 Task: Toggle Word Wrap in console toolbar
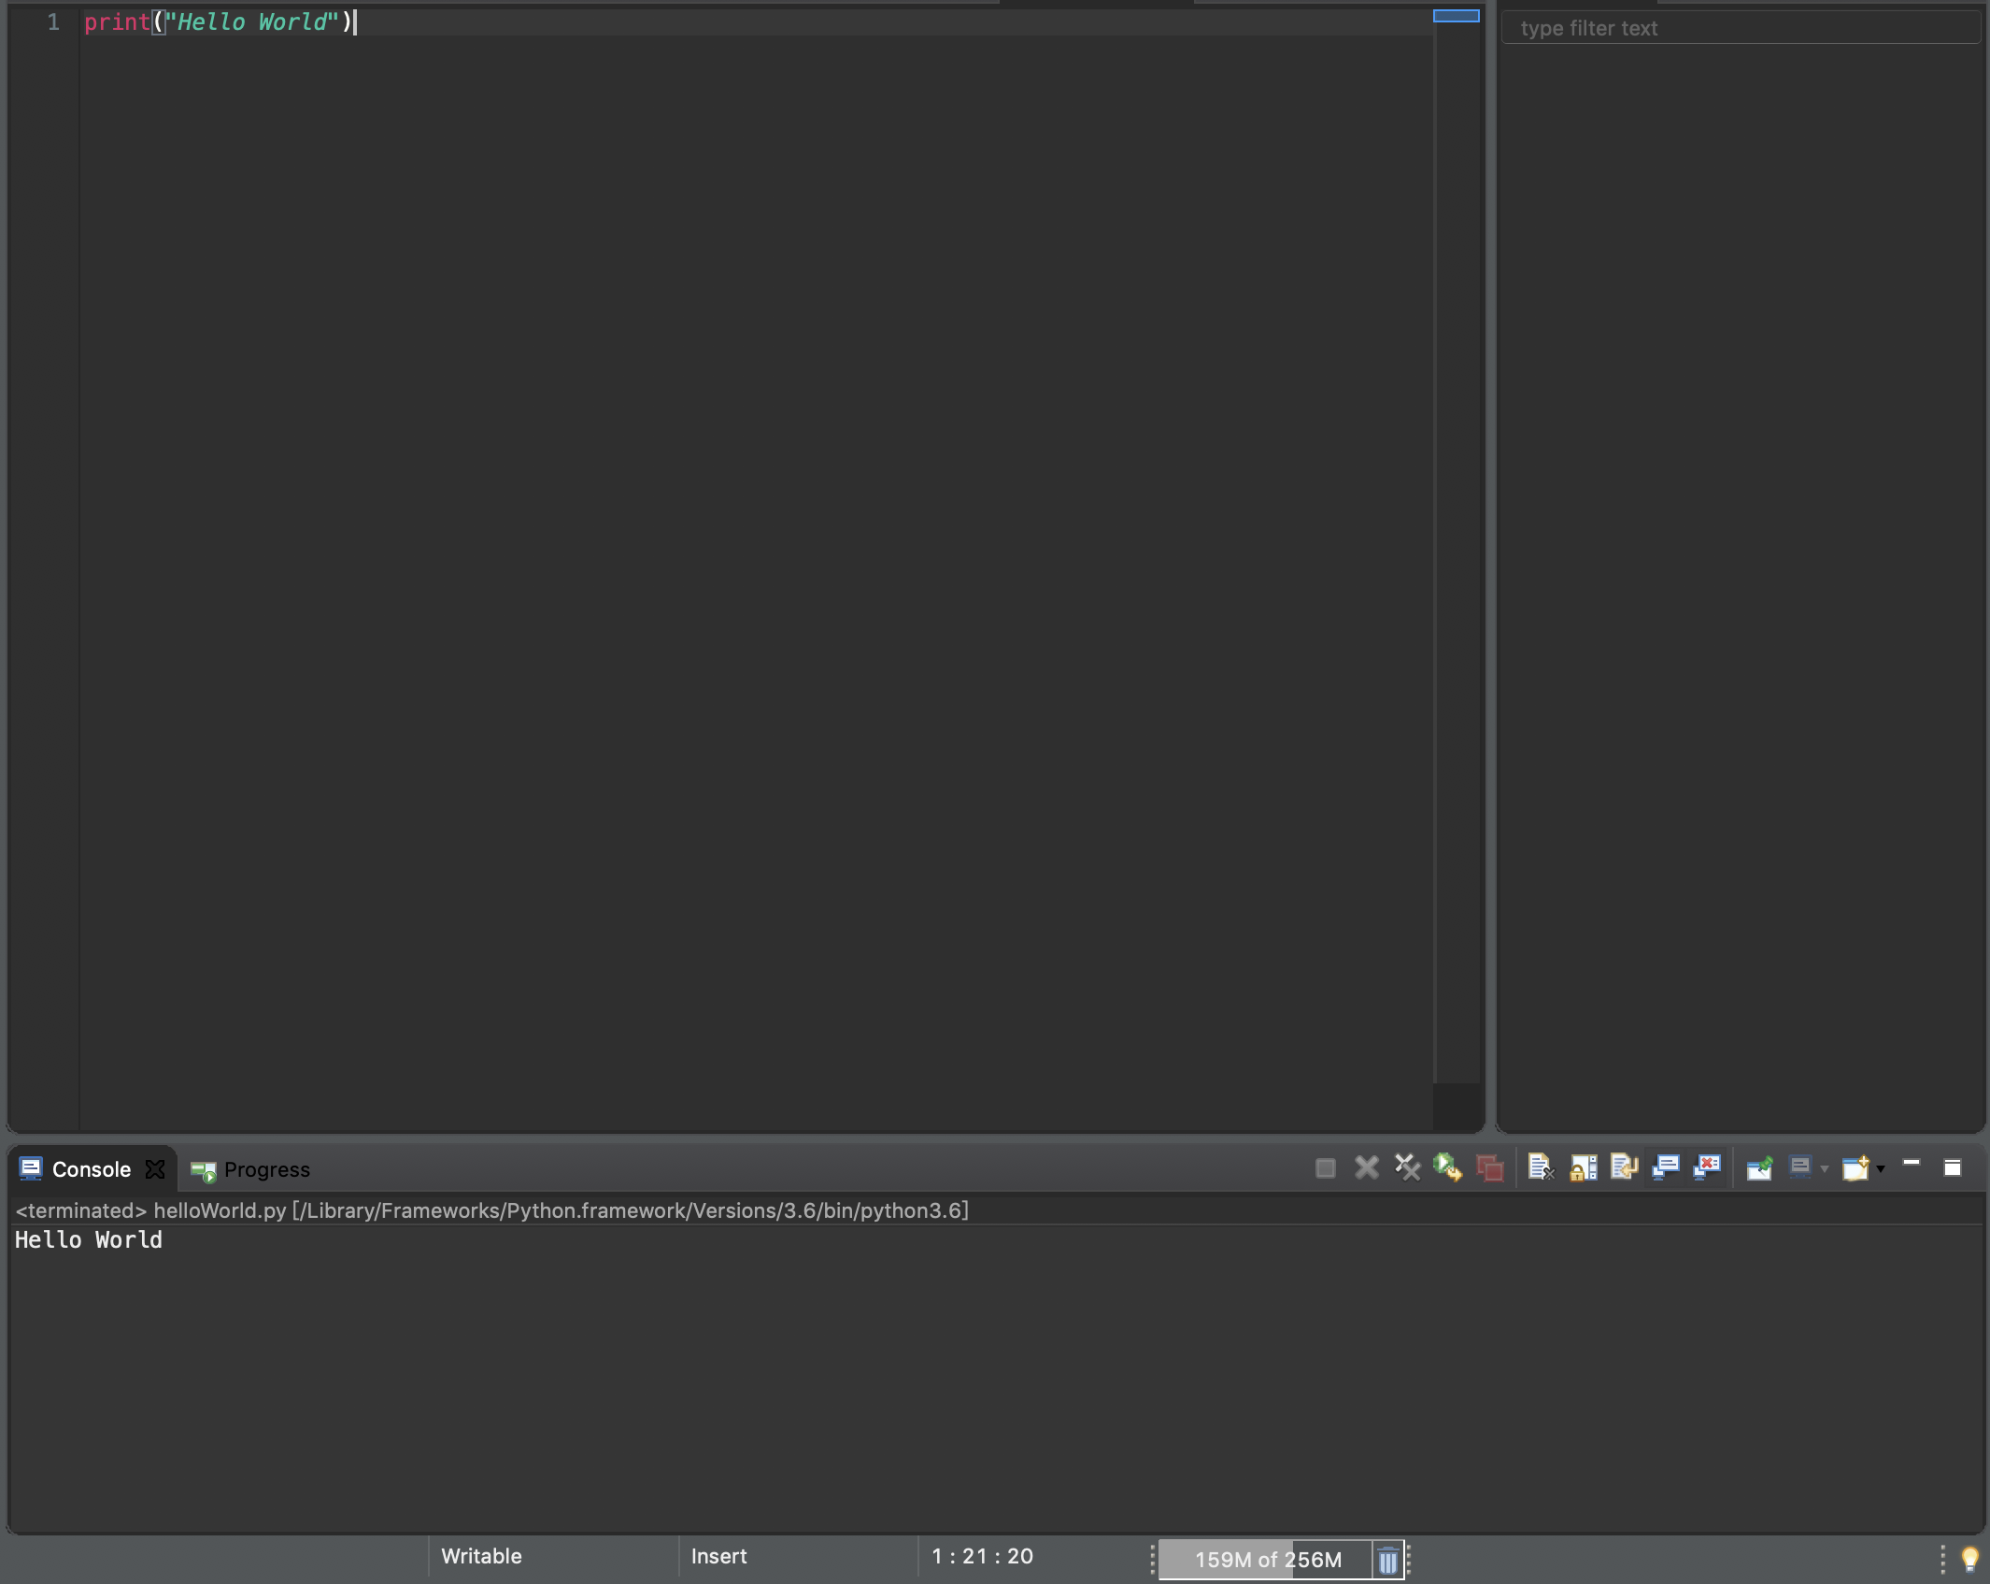1624,1168
